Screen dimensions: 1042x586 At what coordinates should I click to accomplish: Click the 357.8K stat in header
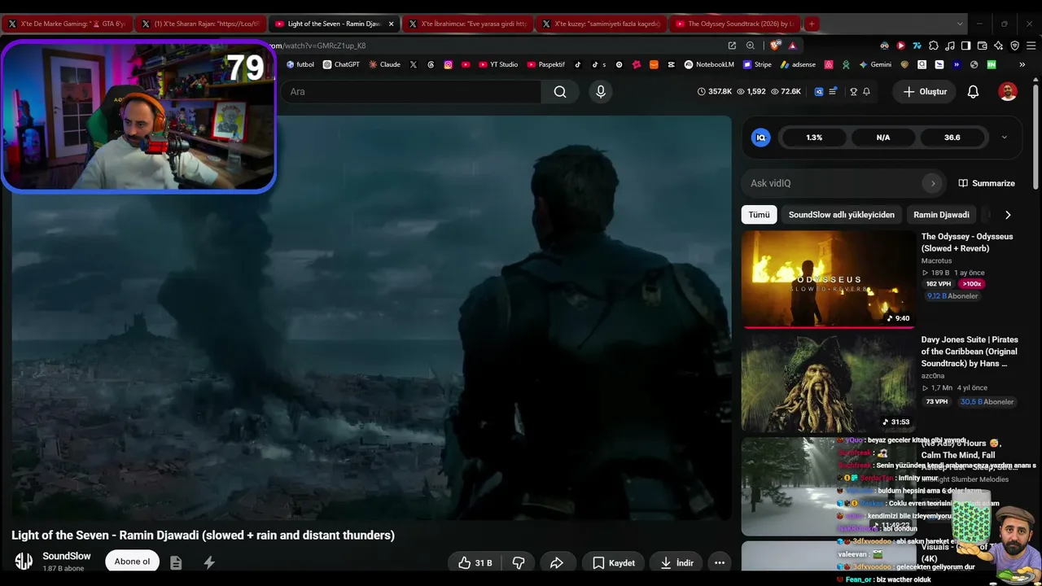[715, 92]
